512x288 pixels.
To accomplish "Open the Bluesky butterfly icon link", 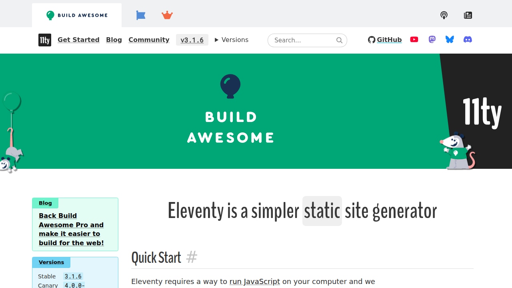I will pos(450,40).
